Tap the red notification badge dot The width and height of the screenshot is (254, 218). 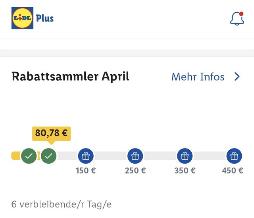click(x=241, y=14)
